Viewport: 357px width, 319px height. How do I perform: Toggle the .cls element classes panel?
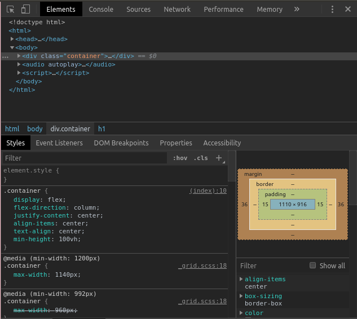tap(201, 158)
